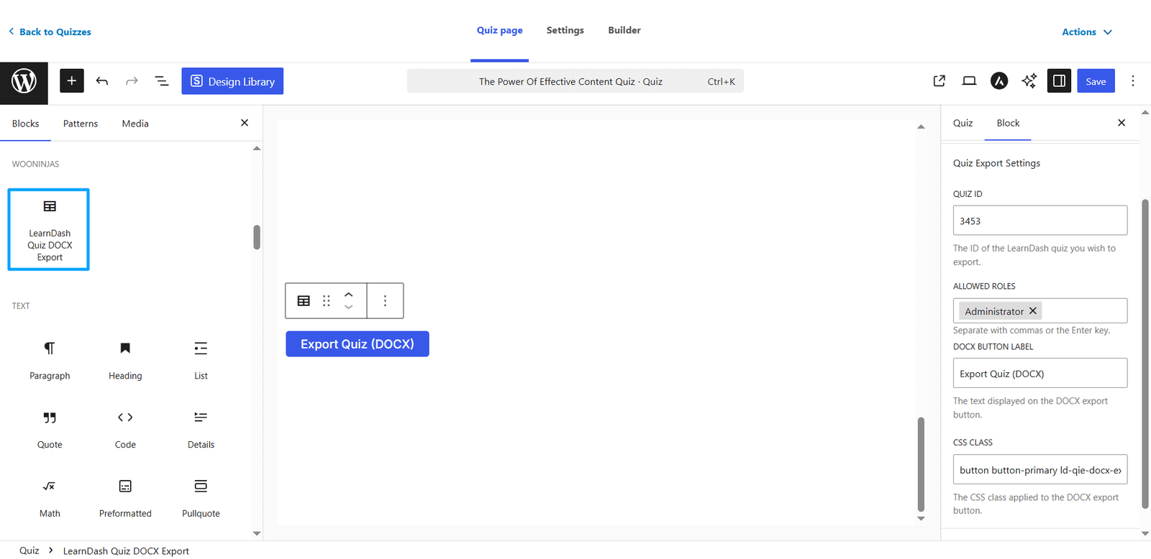This screenshot has width=1151, height=559.
Task: Open the editor options three-dot menu
Action: (1133, 81)
